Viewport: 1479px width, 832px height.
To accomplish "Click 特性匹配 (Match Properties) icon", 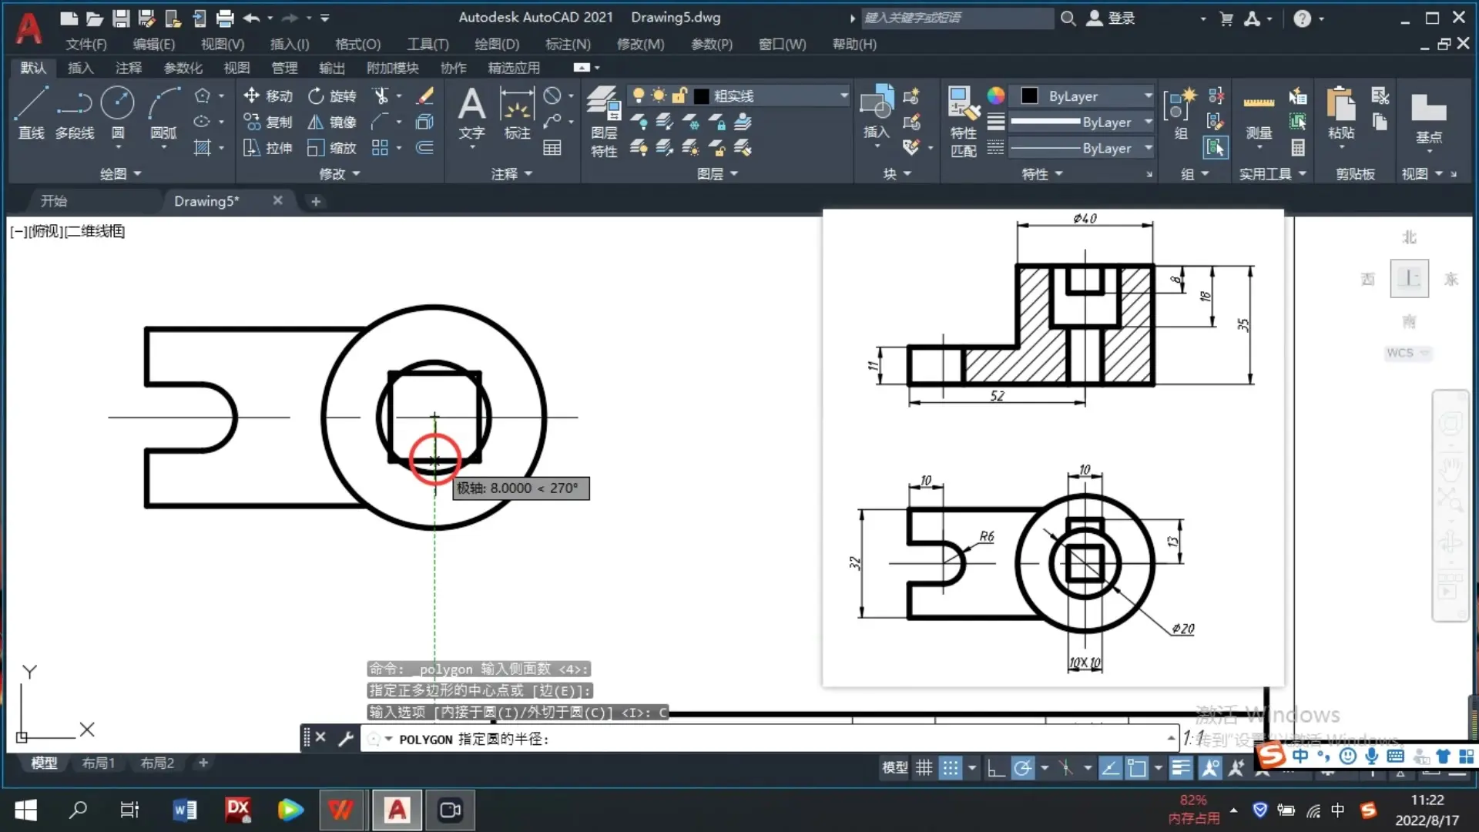I will pyautogui.click(x=964, y=121).
